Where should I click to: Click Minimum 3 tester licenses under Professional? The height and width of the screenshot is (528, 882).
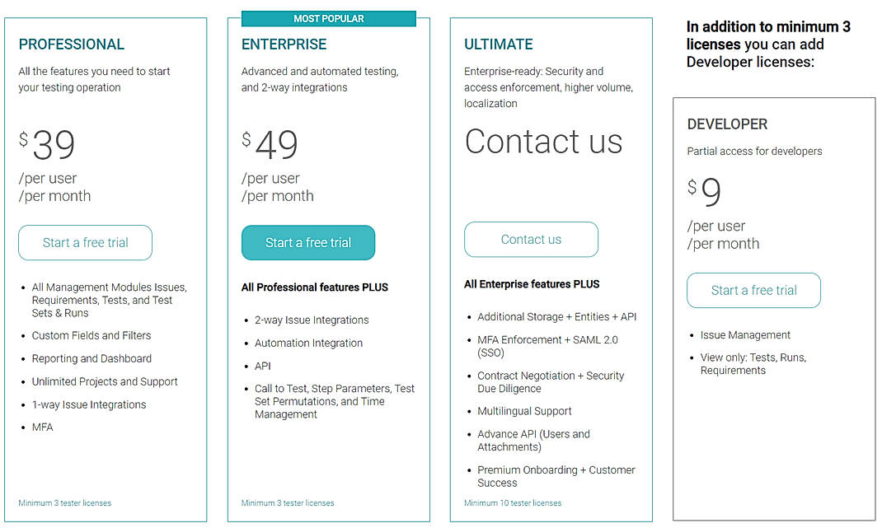(63, 502)
